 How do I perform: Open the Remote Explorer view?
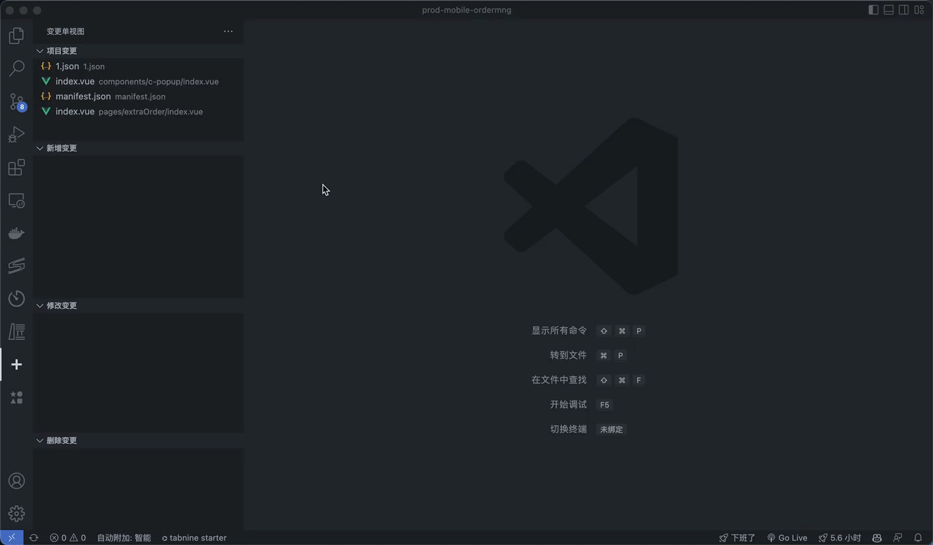(x=16, y=200)
